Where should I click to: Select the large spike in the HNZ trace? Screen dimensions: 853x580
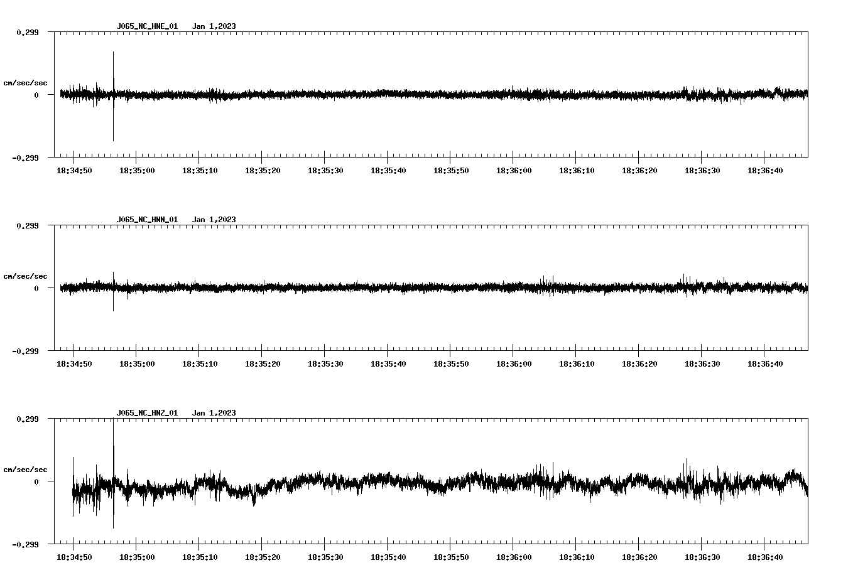click(113, 477)
